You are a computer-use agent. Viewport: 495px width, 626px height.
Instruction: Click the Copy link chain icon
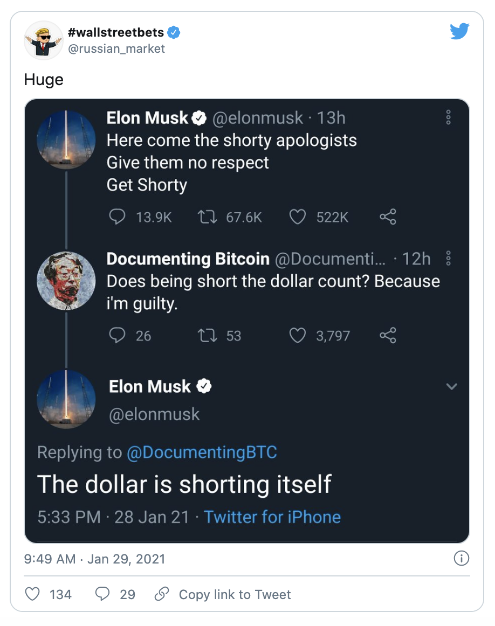[x=161, y=594]
